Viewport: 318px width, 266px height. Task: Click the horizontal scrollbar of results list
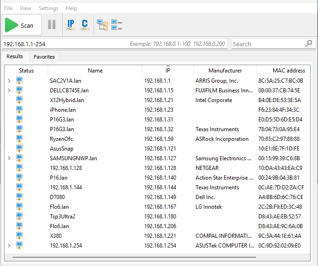(134, 257)
